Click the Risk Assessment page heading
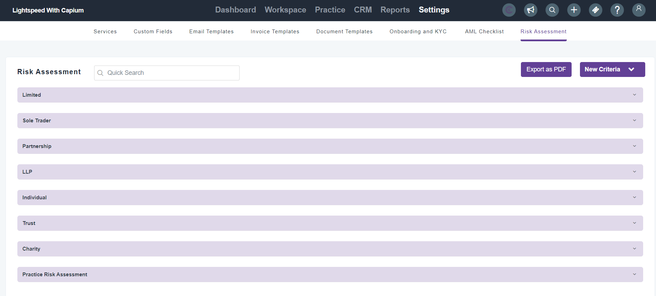The height and width of the screenshot is (296, 656). 49,72
